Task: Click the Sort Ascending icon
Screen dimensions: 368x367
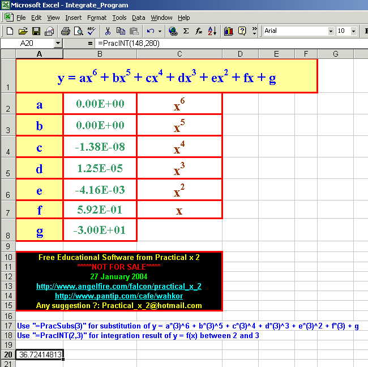Action: (212, 31)
